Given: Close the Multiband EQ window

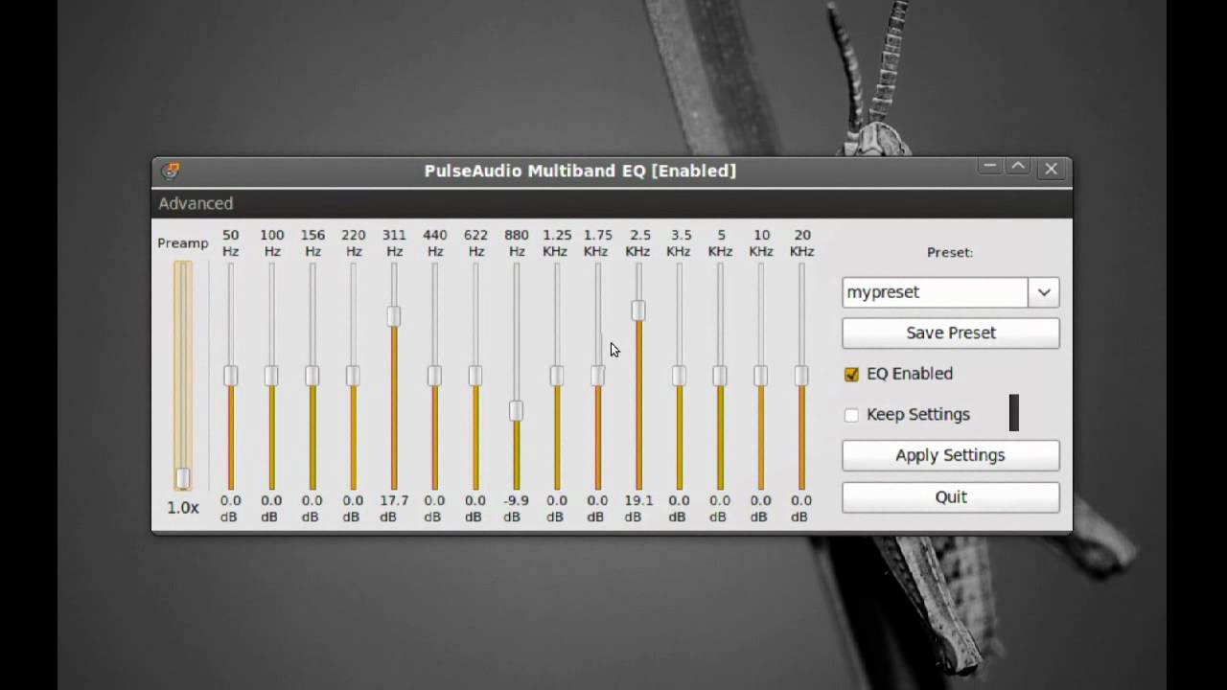Looking at the screenshot, I should click(x=1051, y=169).
